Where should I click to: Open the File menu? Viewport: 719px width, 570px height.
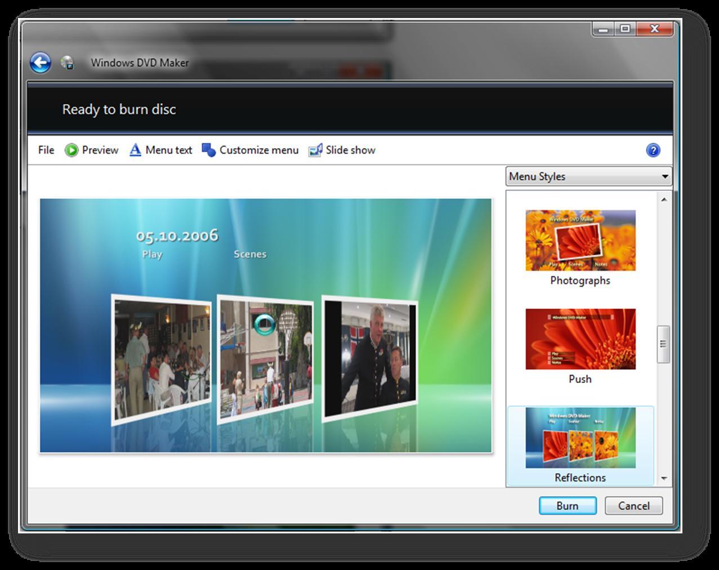click(x=46, y=150)
